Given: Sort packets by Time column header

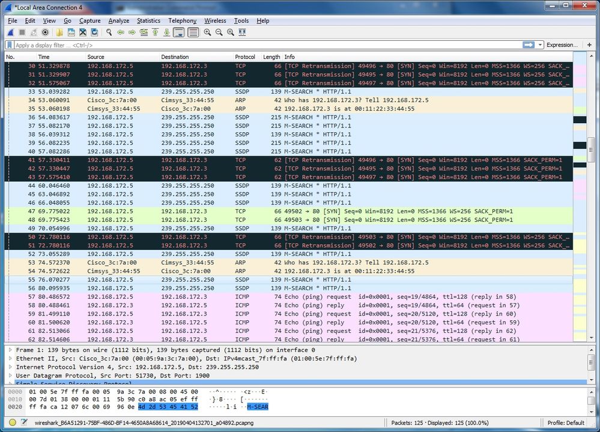Looking at the screenshot, I should [60, 56].
